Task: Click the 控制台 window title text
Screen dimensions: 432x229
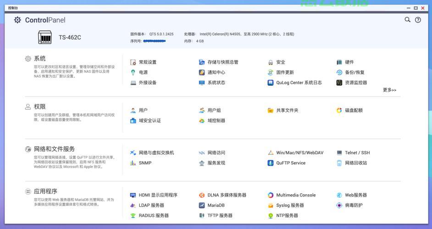Action: 13,8
